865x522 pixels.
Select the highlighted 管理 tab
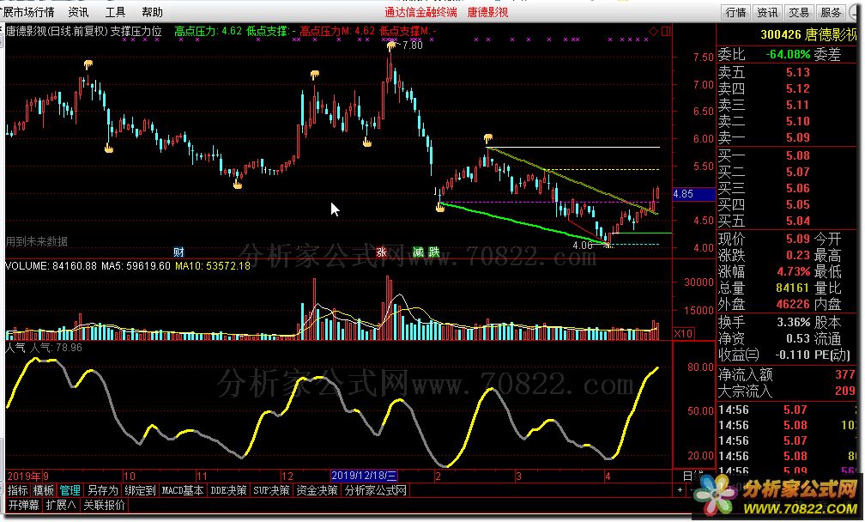coord(70,490)
